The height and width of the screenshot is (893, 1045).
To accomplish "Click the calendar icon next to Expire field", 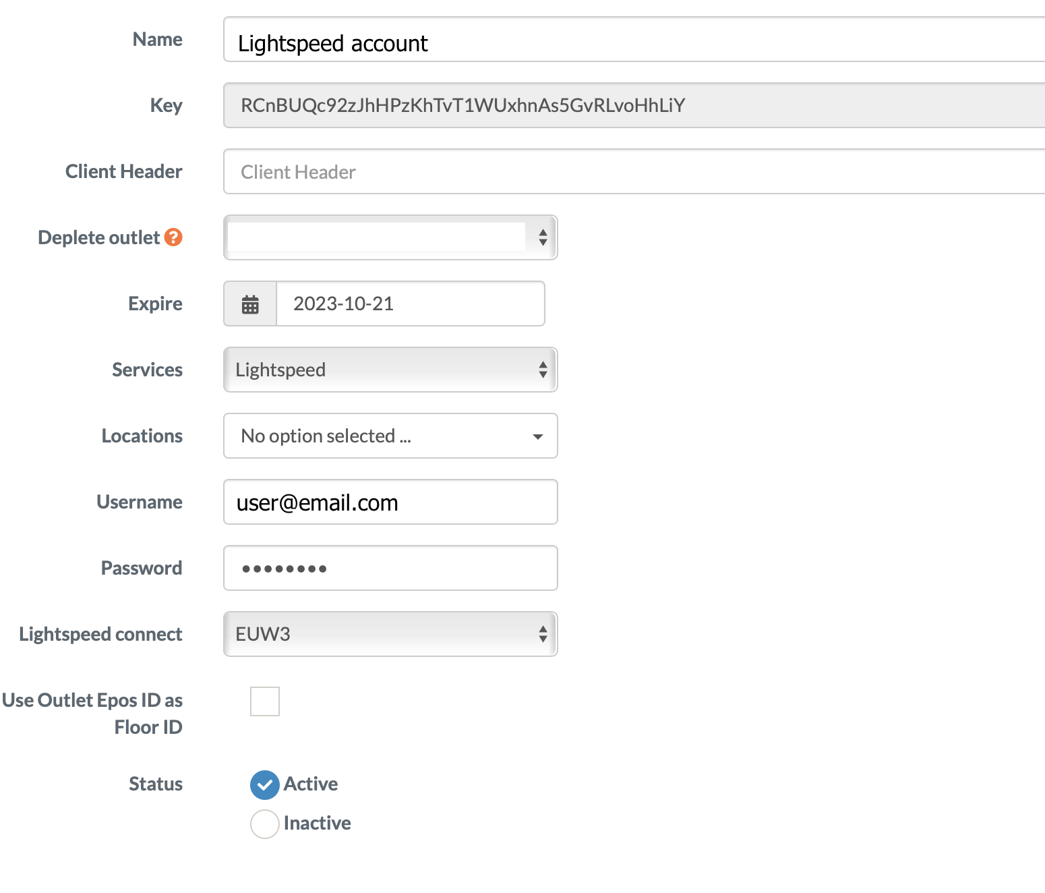I will pyautogui.click(x=249, y=304).
